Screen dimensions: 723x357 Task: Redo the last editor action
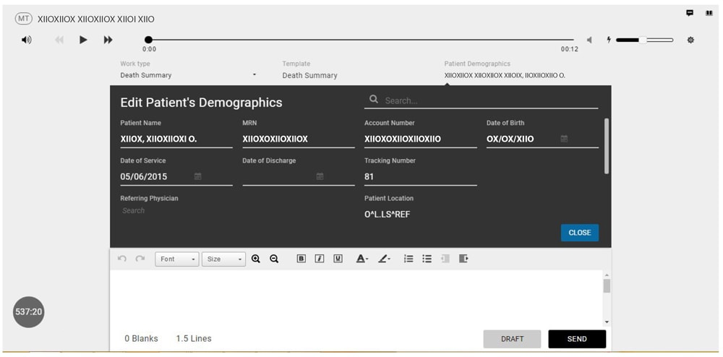pyautogui.click(x=140, y=259)
